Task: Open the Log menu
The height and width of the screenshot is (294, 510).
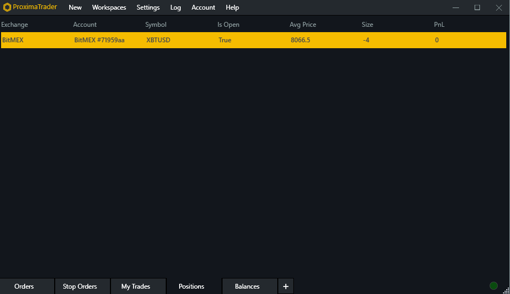Action: point(175,7)
